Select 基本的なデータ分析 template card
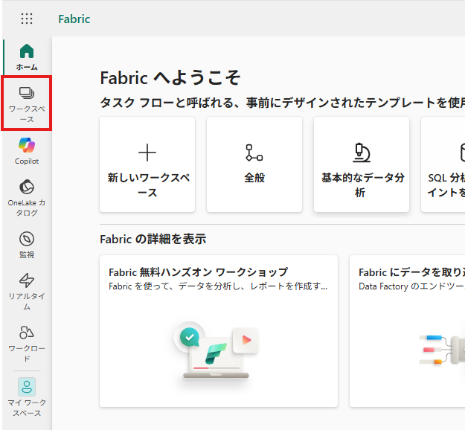465x430 pixels. (362, 164)
